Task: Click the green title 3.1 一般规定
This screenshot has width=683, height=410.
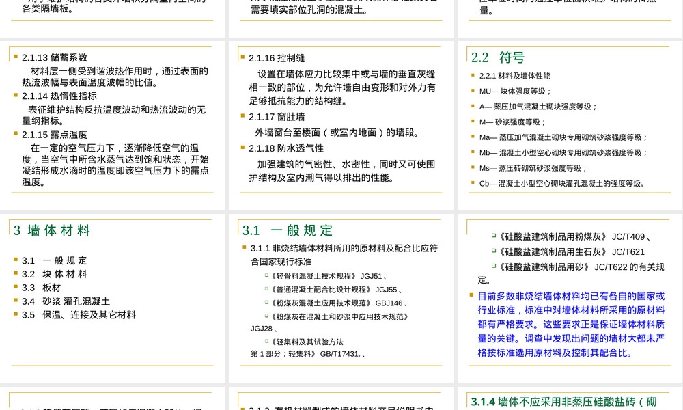Action: tap(288, 230)
